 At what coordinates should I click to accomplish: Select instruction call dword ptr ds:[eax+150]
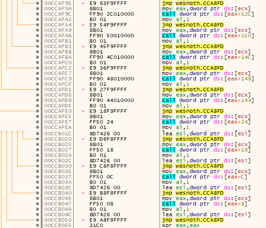pyautogui.click(x=208, y=36)
